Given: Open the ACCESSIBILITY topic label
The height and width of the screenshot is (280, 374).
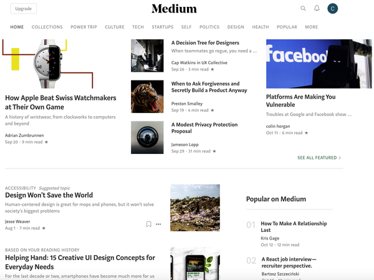Looking at the screenshot, I should pyautogui.click(x=20, y=188).
